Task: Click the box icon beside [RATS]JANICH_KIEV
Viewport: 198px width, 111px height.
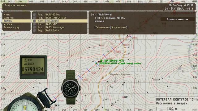Action: (x=34, y=18)
